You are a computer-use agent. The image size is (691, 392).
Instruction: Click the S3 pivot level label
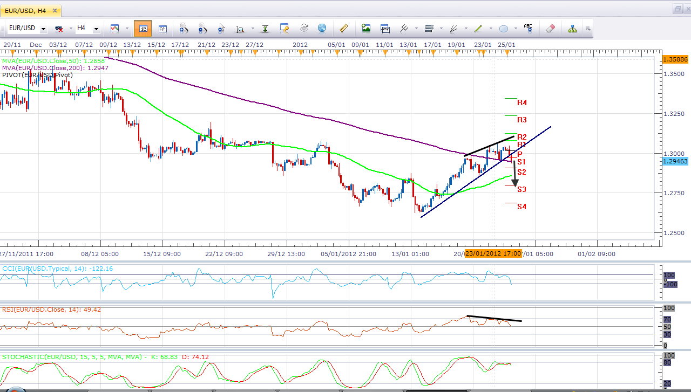tap(522, 189)
